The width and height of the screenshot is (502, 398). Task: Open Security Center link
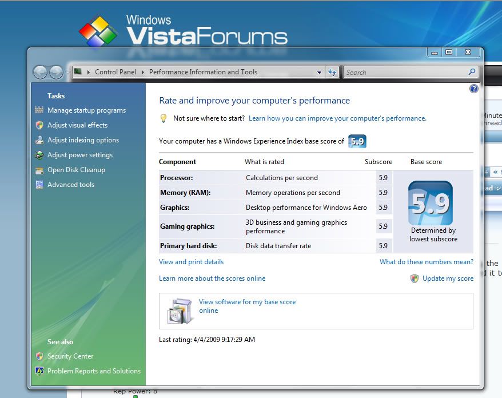pyautogui.click(x=70, y=356)
